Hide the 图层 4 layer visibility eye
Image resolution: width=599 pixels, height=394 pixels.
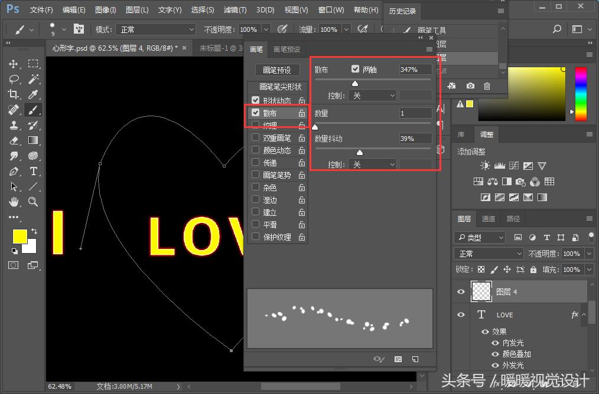[x=461, y=291]
